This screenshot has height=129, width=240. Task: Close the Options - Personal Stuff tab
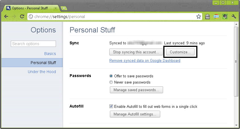(56, 8)
